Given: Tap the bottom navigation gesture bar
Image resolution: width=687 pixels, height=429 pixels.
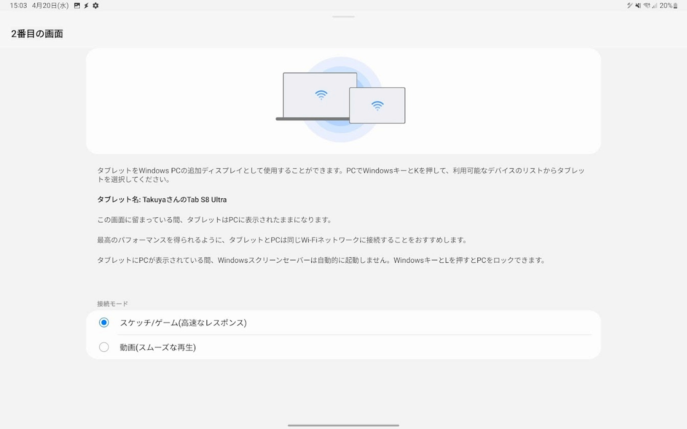Looking at the screenshot, I should [x=343, y=425].
